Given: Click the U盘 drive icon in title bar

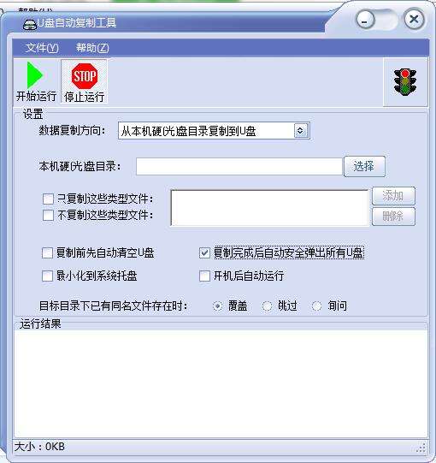Looking at the screenshot, I should point(30,24).
